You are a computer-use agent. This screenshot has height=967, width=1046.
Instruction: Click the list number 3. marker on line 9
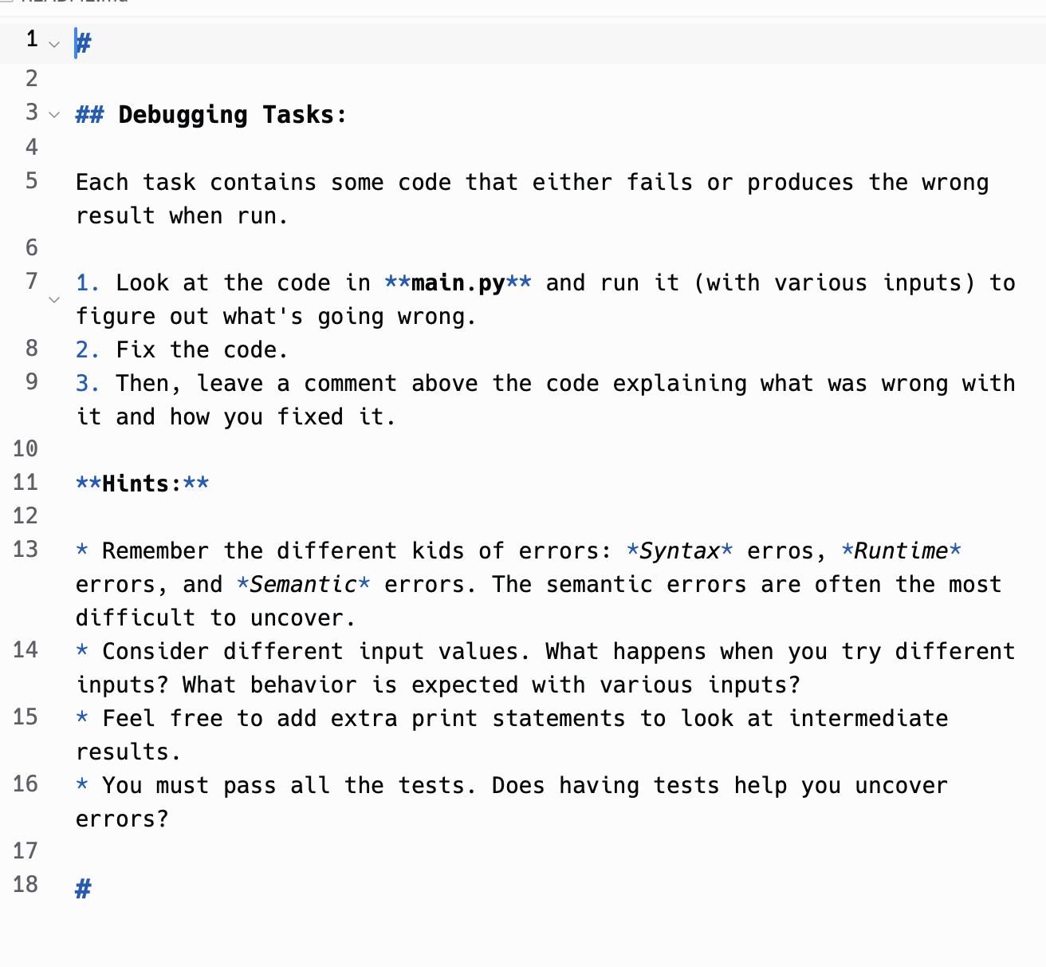[88, 384]
